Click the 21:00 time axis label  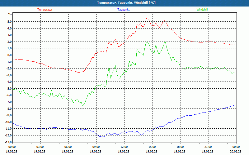208,147
